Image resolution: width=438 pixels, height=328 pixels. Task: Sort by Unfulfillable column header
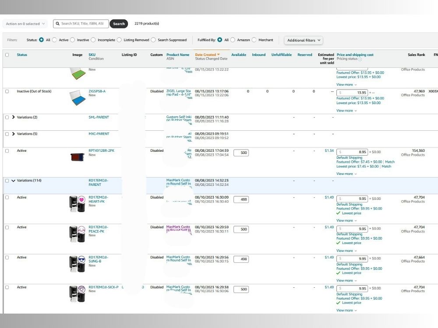pos(281,55)
